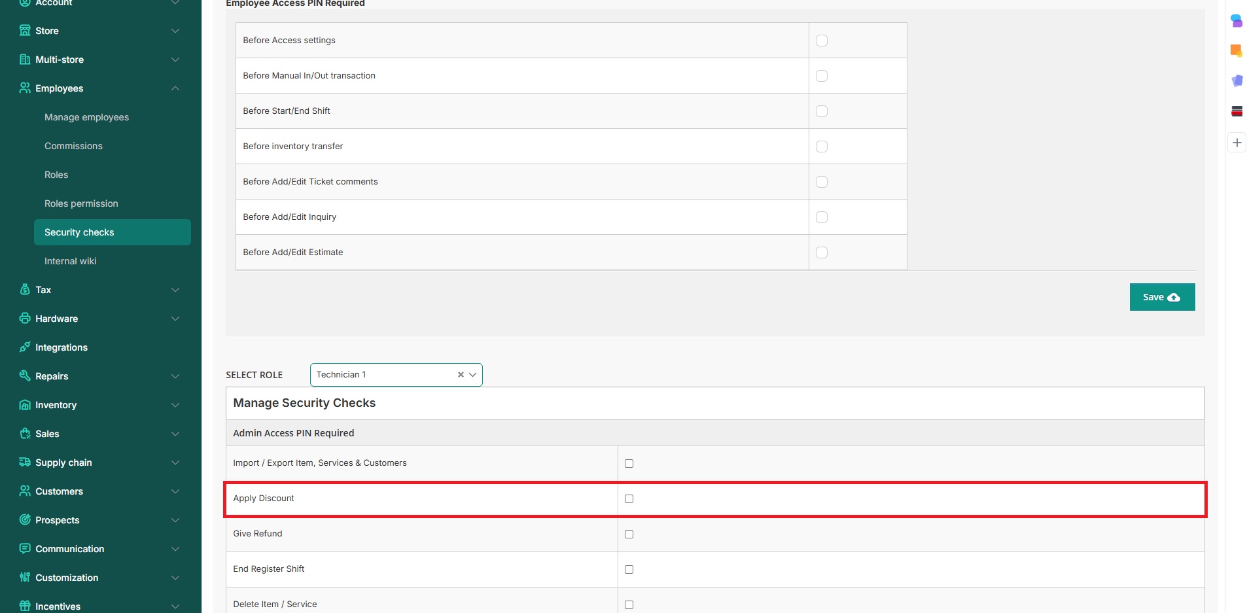Open the Select Role dropdown arrow
This screenshot has height=613, width=1247.
[472, 375]
